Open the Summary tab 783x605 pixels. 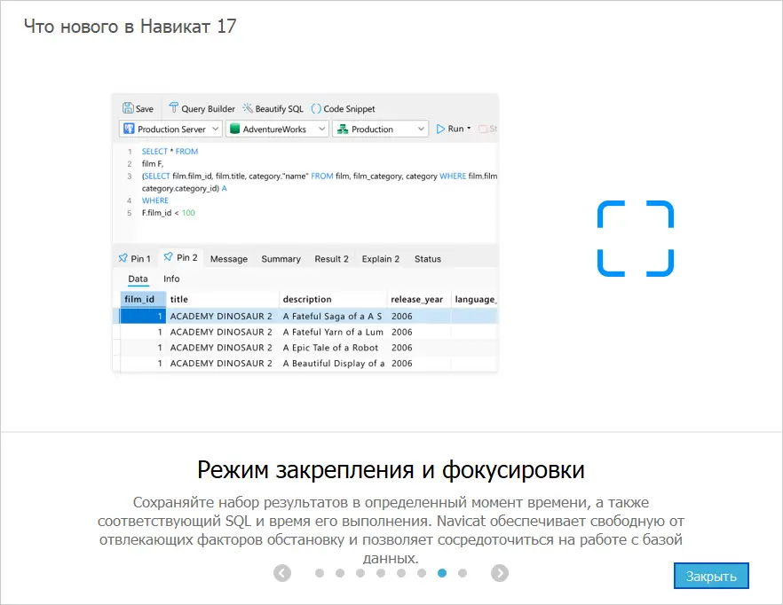pos(281,259)
